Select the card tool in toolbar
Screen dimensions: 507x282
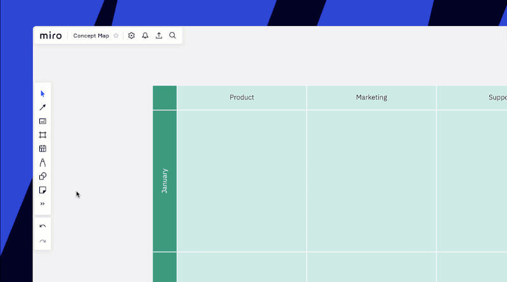point(42,121)
